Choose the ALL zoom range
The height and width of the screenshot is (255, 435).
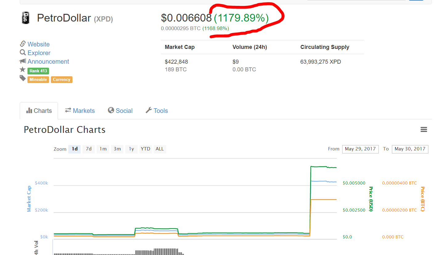[x=160, y=149]
